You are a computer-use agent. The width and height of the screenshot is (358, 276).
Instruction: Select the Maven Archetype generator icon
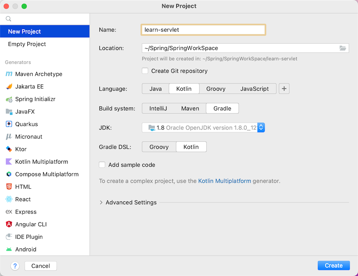coord(9,74)
